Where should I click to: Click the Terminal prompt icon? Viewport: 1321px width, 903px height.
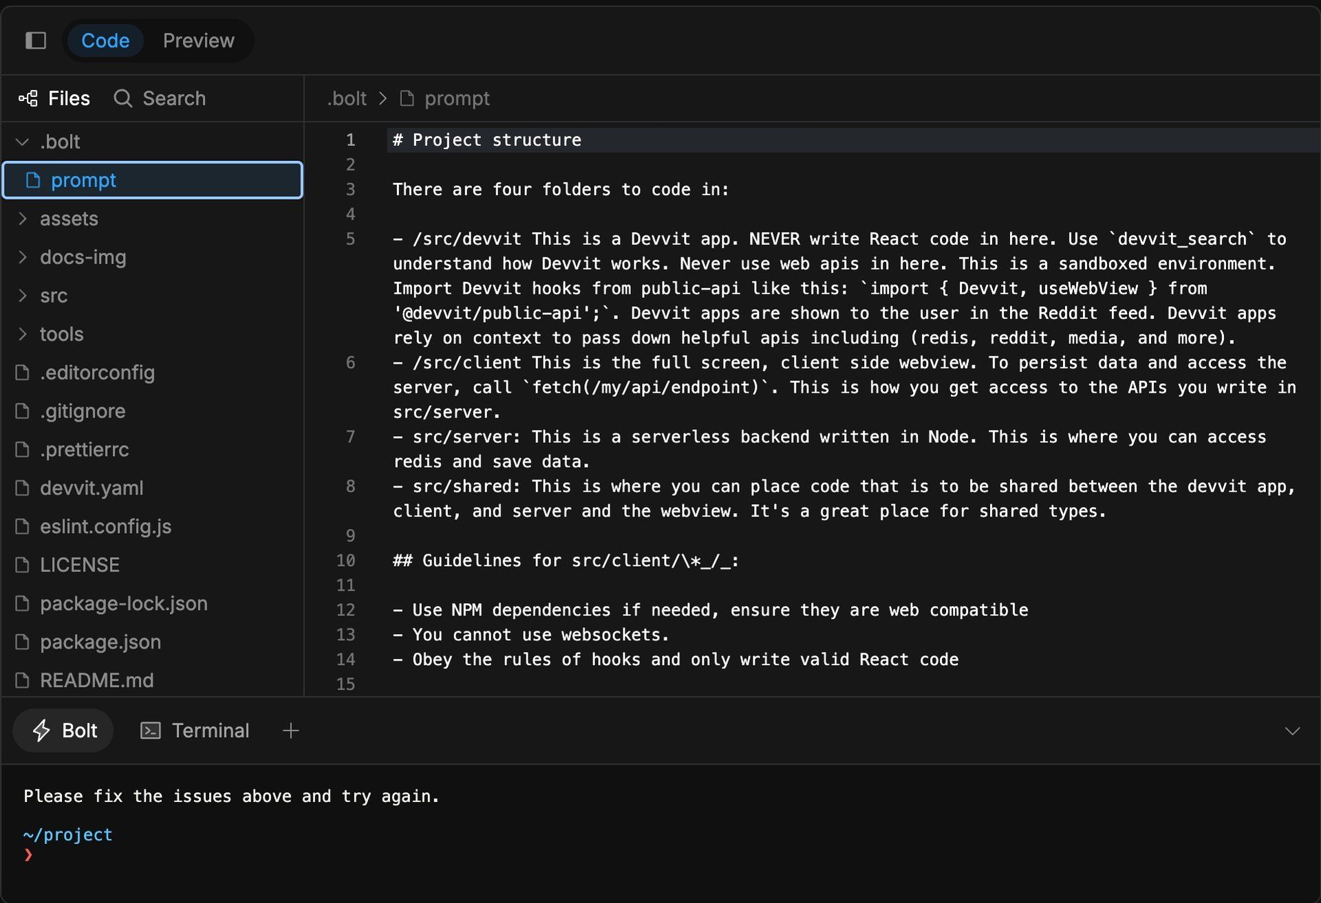[x=151, y=730]
